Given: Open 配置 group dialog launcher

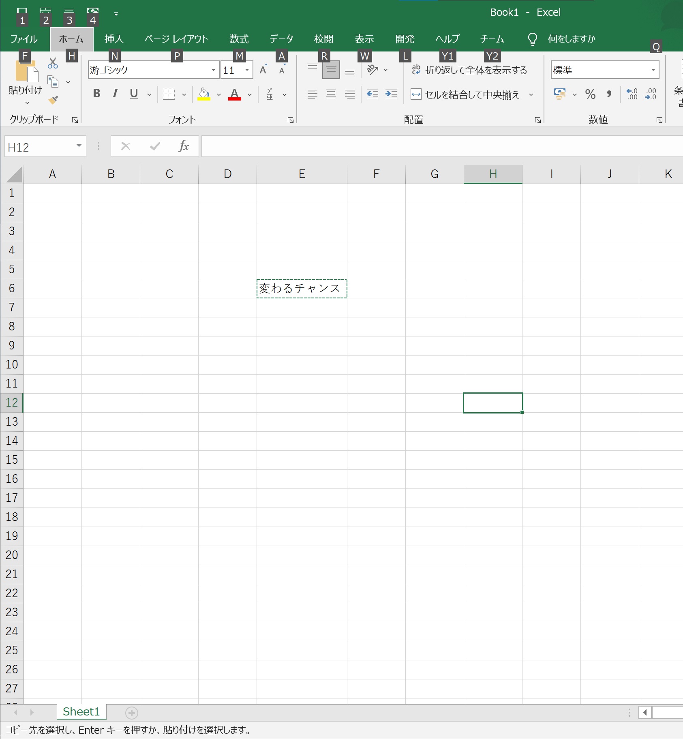Looking at the screenshot, I should click(x=538, y=120).
